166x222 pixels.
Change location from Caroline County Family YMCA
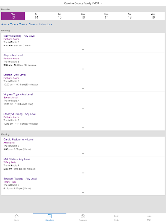[83, 3]
